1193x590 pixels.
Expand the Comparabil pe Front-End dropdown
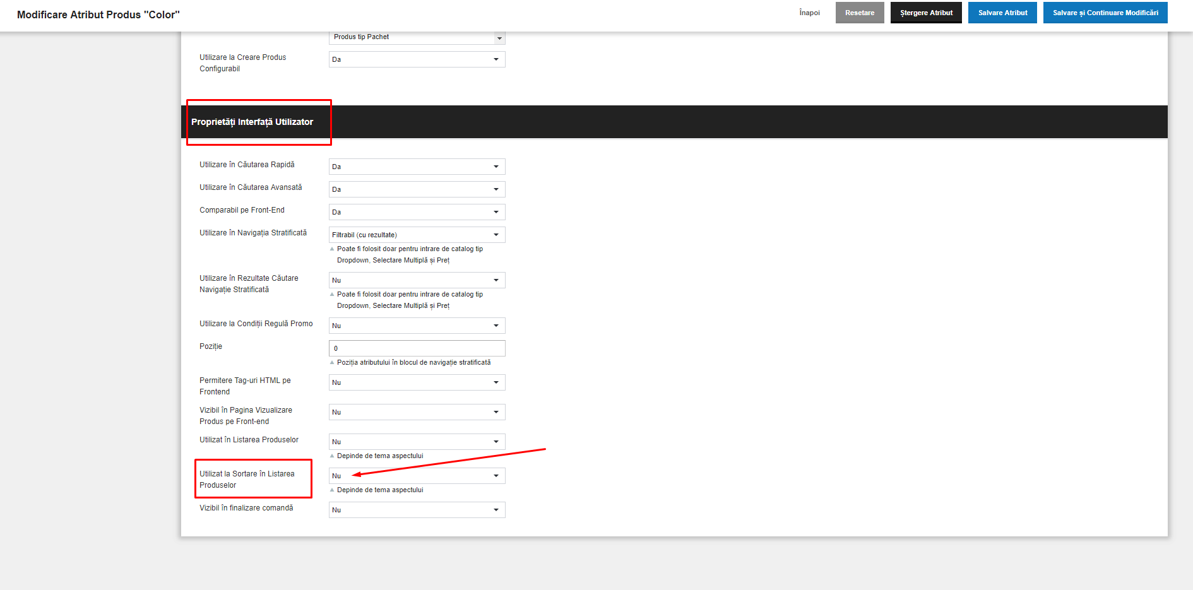(x=417, y=212)
